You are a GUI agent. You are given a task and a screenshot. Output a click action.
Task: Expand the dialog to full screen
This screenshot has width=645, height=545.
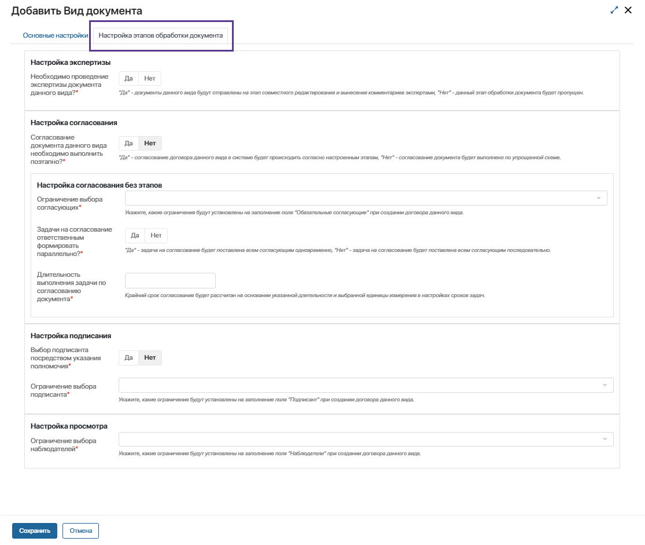[x=614, y=10]
